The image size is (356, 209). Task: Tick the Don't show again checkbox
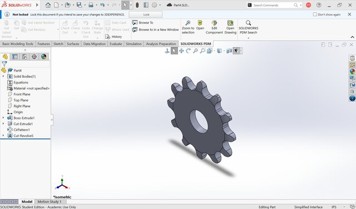[x=315, y=14]
